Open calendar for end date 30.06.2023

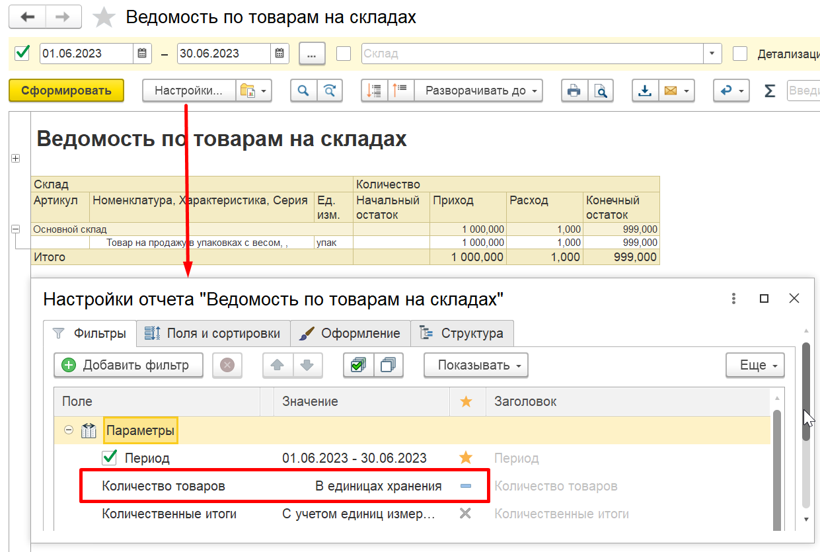pyautogui.click(x=280, y=54)
